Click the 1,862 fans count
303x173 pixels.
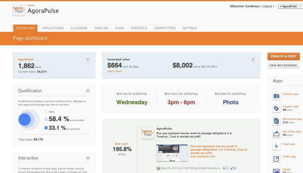point(26,66)
